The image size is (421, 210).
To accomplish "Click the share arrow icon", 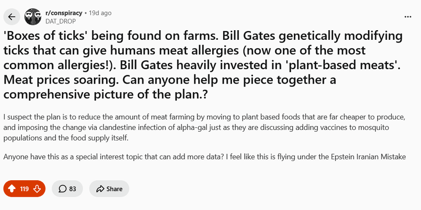I will (100, 189).
